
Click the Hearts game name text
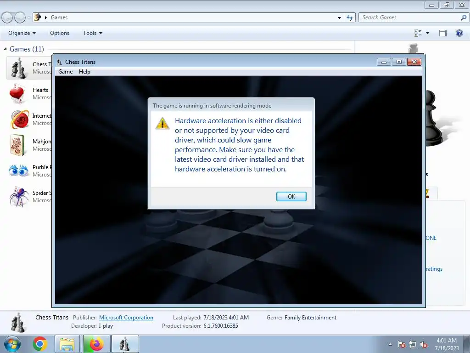[x=40, y=90]
